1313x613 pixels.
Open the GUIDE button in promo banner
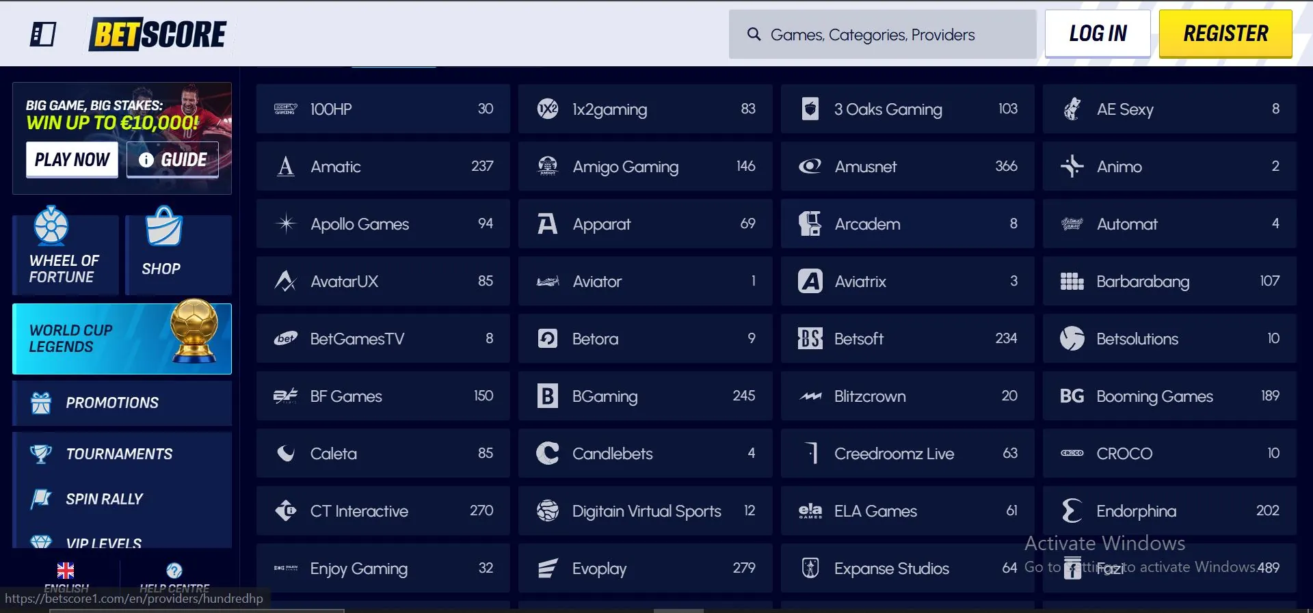(172, 160)
